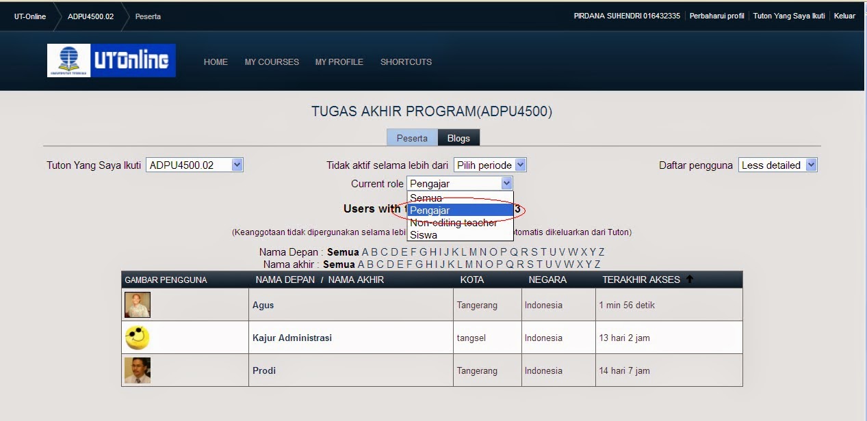867x421 pixels.
Task: Sort table by Kota header
Action: coord(472,280)
